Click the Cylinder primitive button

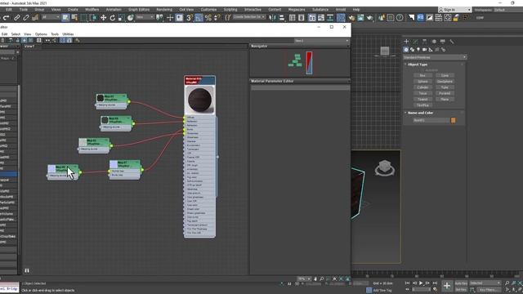coord(422,87)
